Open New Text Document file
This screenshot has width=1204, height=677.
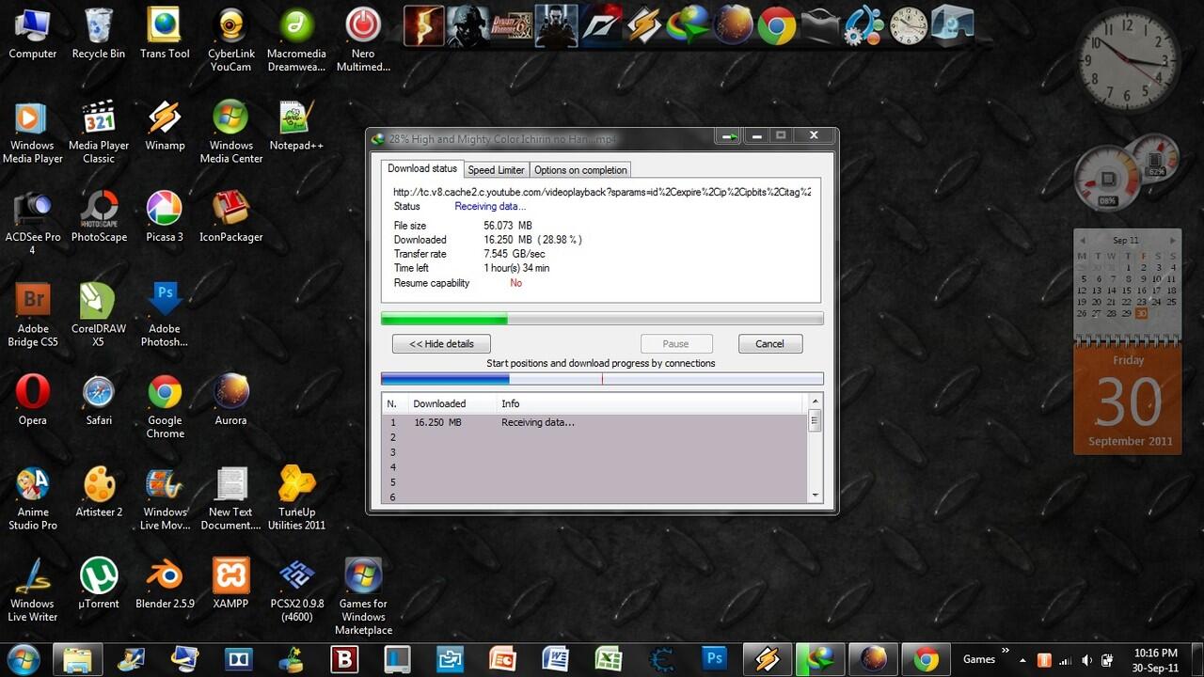pos(230,498)
